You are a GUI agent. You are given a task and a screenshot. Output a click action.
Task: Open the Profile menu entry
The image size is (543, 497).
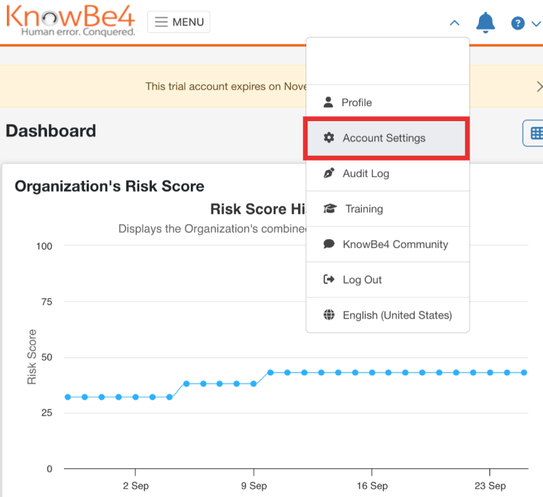coord(355,102)
